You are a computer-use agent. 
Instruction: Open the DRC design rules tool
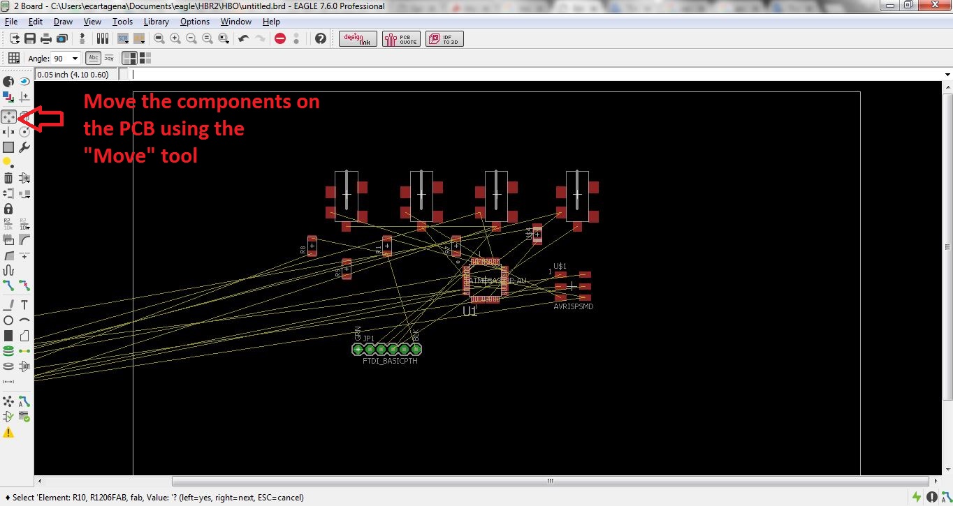tap(24, 417)
